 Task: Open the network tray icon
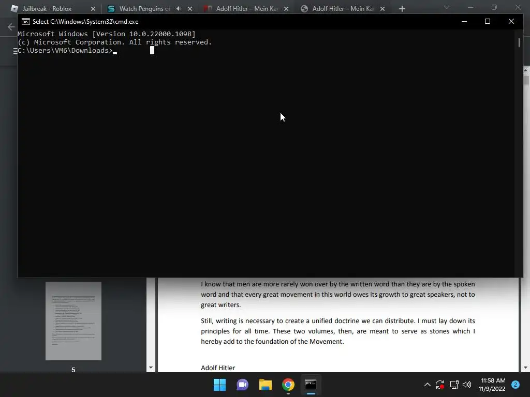click(454, 385)
